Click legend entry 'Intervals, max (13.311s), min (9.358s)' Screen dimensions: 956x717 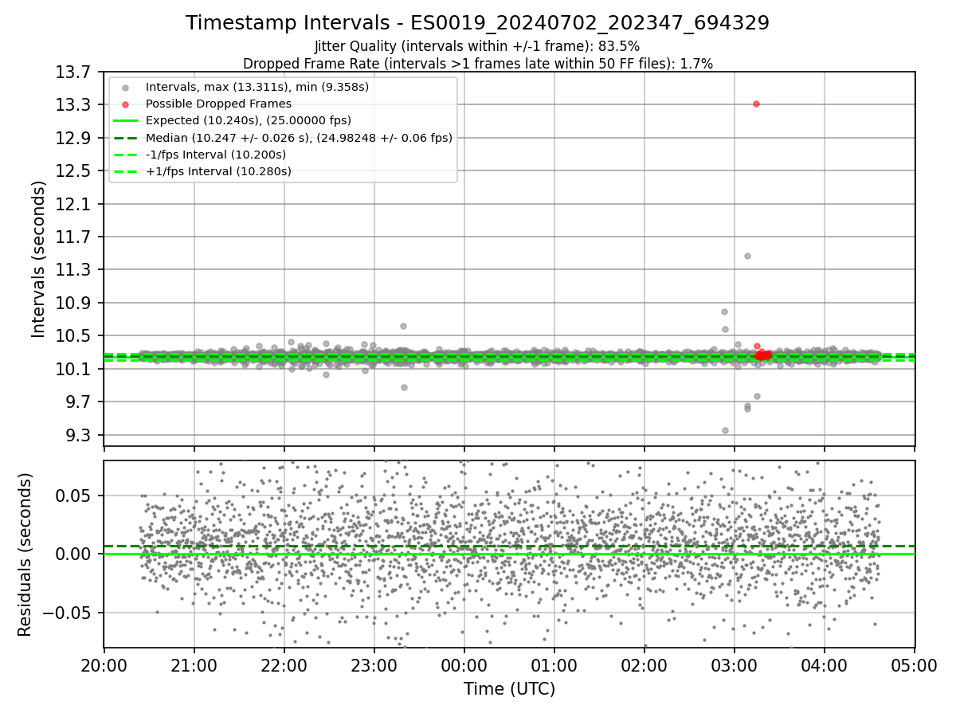pyautogui.click(x=257, y=87)
